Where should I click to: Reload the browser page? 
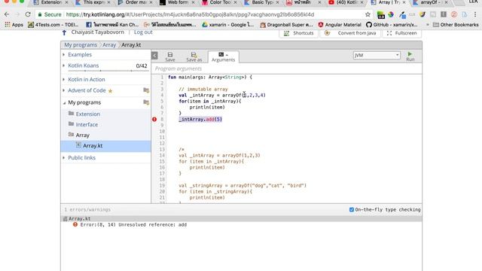pos(28,14)
